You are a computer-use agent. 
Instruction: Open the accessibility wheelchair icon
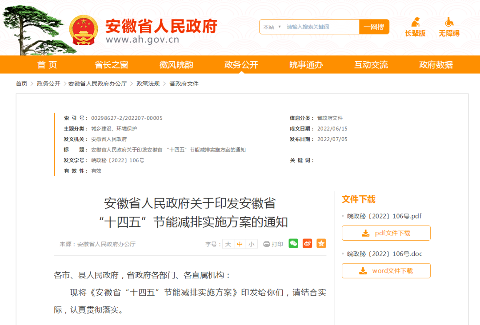coord(449,22)
